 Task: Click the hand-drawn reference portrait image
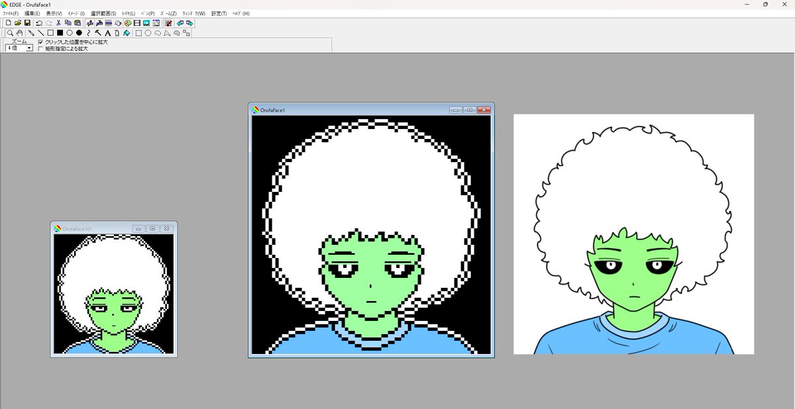(x=634, y=234)
